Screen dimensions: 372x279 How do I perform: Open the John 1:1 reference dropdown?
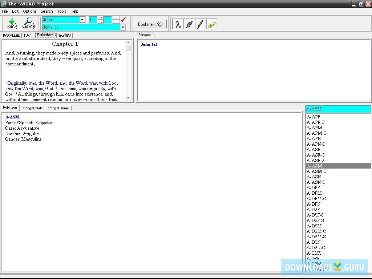123,27
